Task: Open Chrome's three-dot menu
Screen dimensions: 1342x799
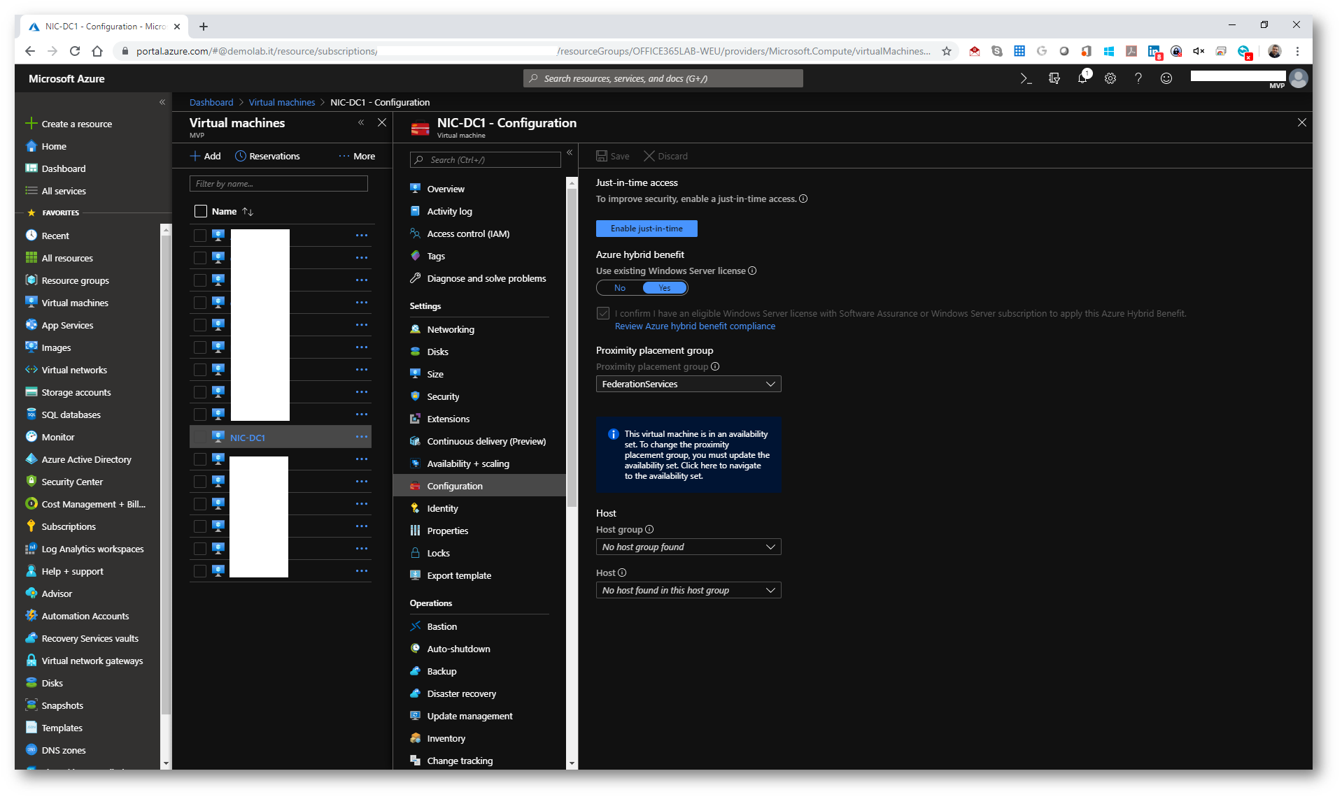Action: [x=1298, y=51]
